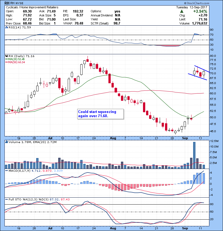Click the 'Jul' label below the price chart
223x231 pixels.
50,138
